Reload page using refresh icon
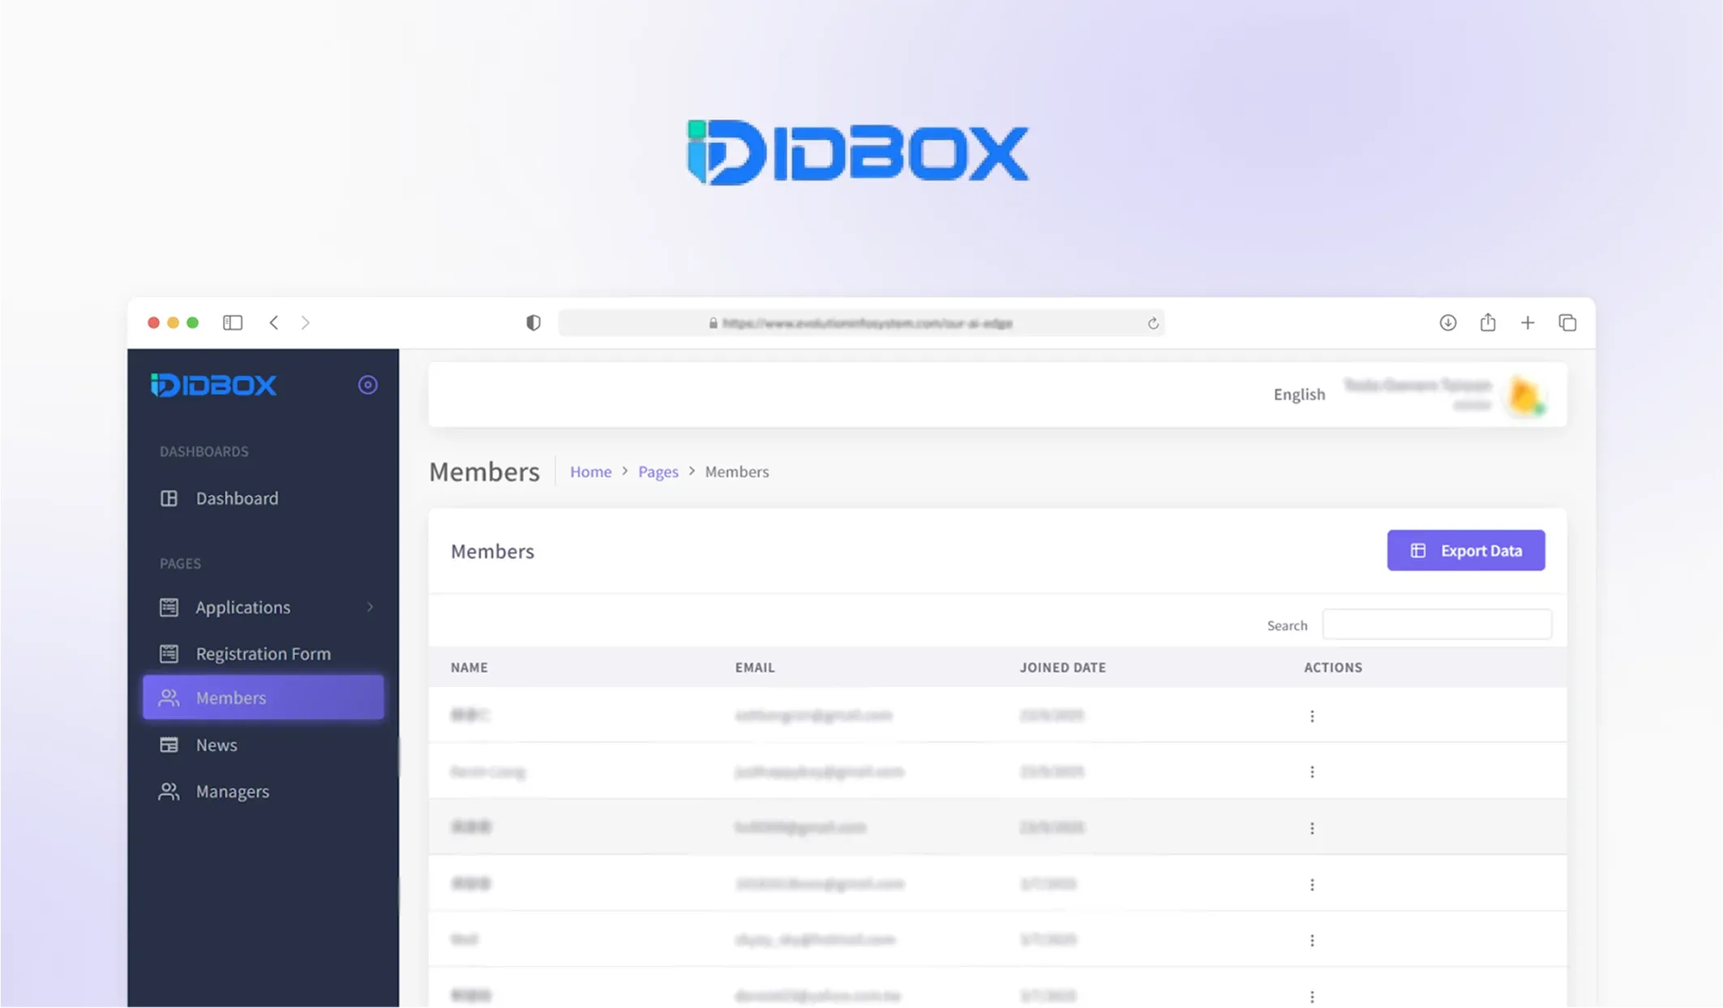Screen dimensions: 1723x1008 point(1152,323)
